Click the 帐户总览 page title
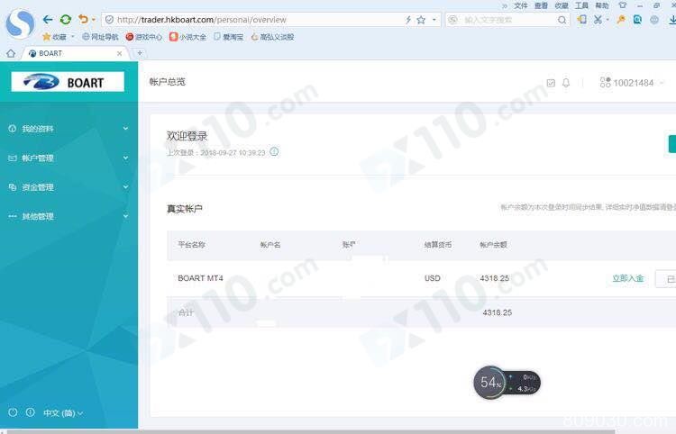The image size is (676, 434). click(168, 82)
